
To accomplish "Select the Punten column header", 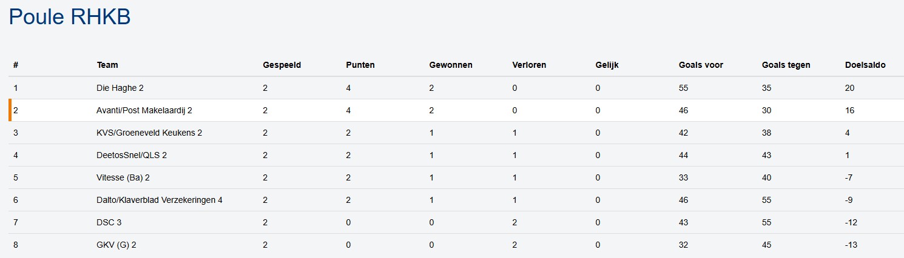I will (x=360, y=65).
